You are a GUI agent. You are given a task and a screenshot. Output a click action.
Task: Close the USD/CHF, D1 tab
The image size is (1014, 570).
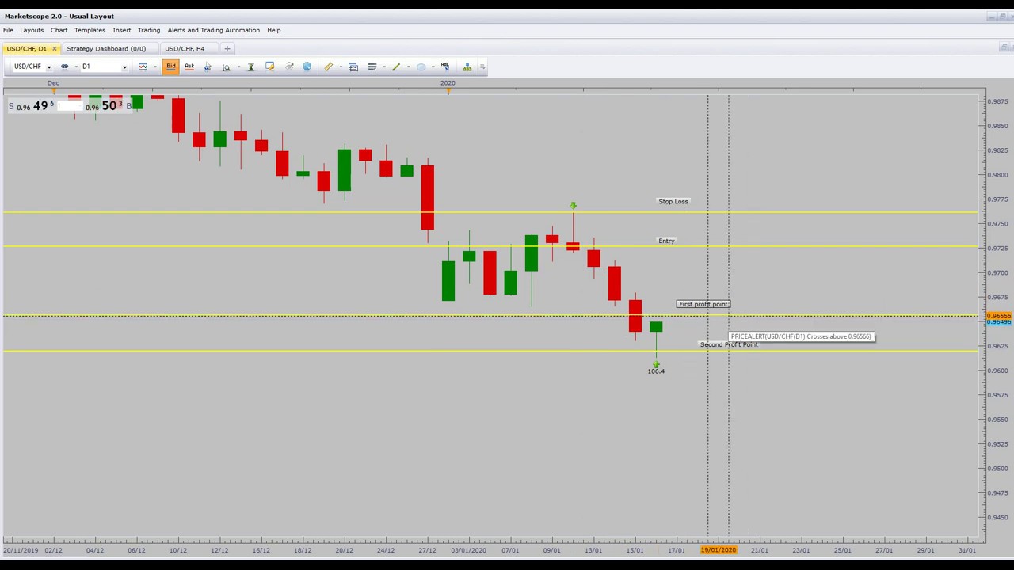pyautogui.click(x=54, y=48)
